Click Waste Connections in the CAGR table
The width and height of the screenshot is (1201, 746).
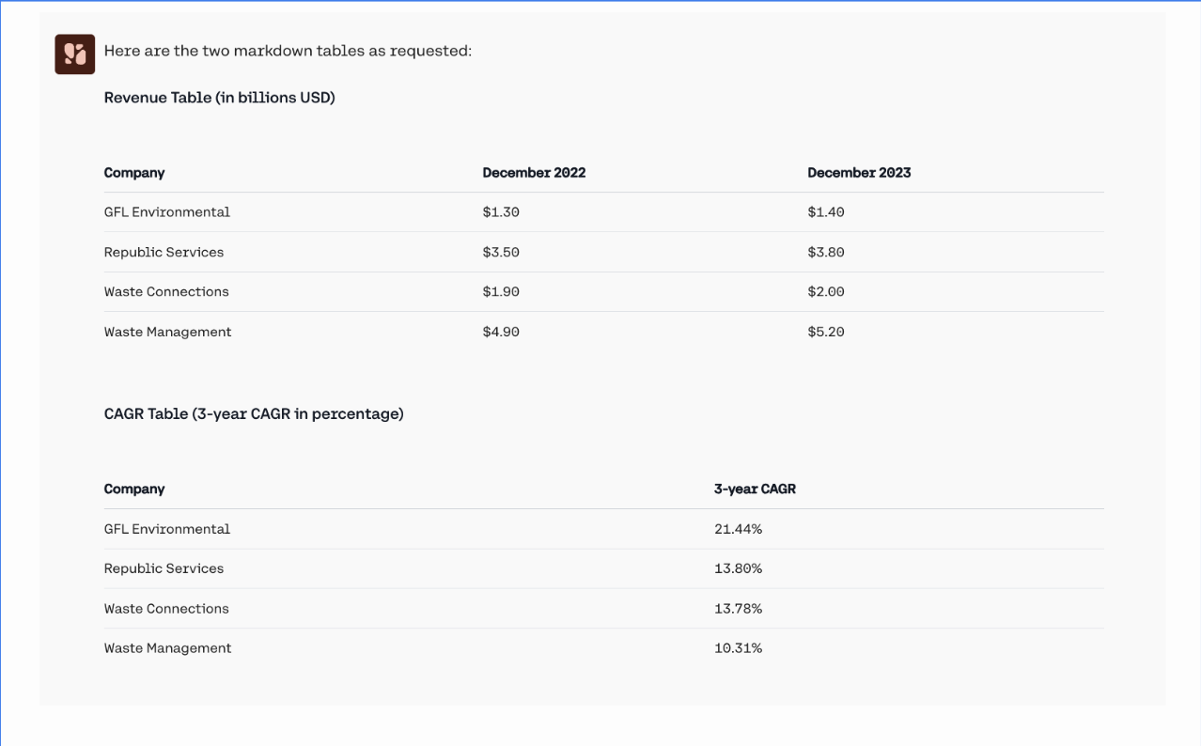click(x=166, y=609)
